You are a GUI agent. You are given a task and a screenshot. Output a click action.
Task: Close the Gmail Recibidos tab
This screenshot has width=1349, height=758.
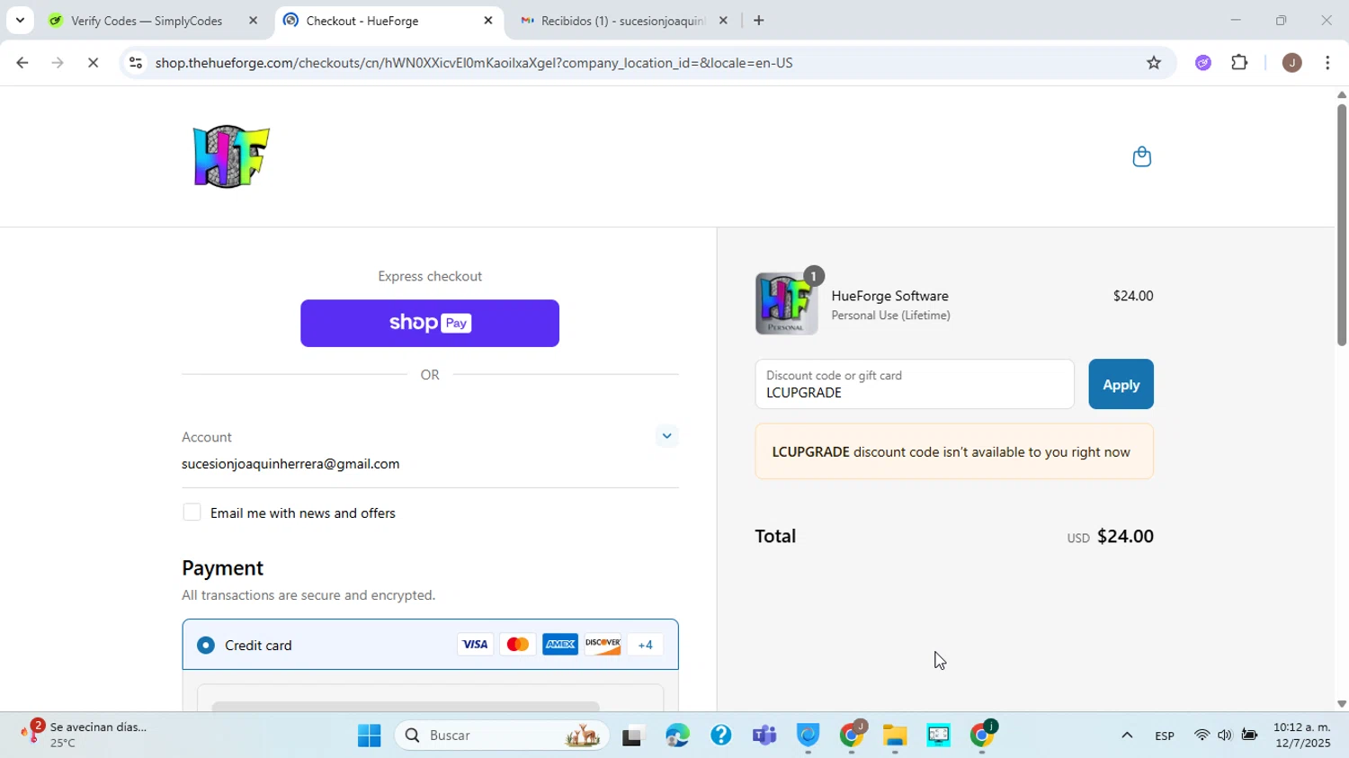point(723,20)
